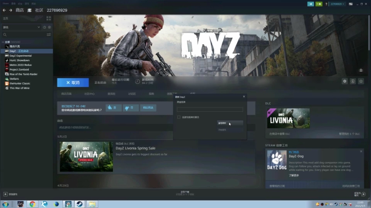Toggle the checkbox in update DayZ dialog
This screenshot has width=371, height=208.
(179, 117)
